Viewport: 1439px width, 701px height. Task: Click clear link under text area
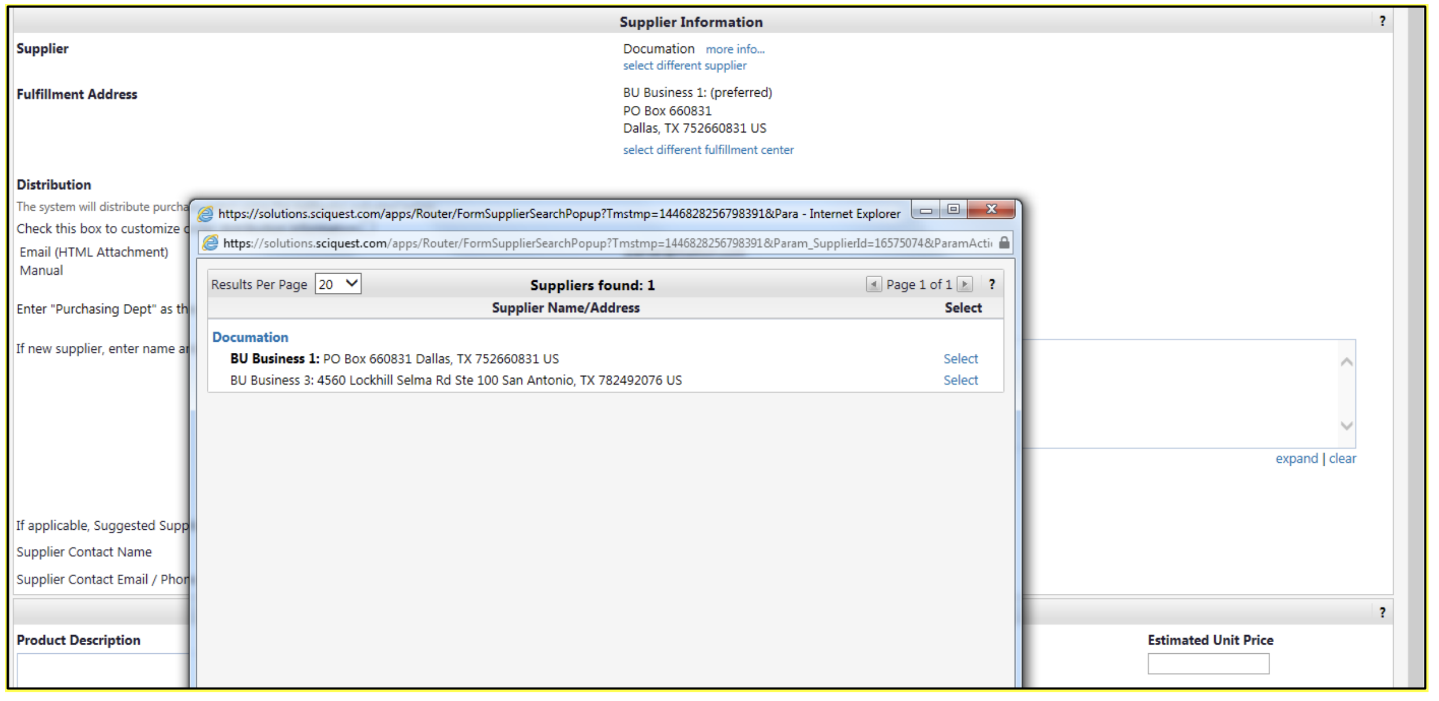click(x=1342, y=459)
